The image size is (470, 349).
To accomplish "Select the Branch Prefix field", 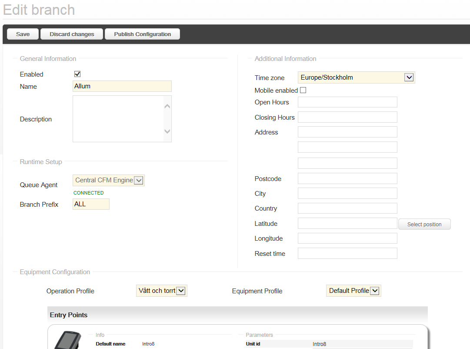I will click(x=91, y=204).
